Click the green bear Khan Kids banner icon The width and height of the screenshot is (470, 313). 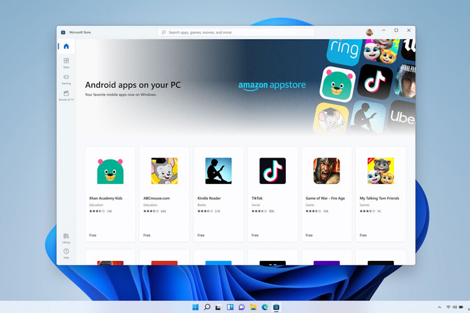(x=338, y=84)
